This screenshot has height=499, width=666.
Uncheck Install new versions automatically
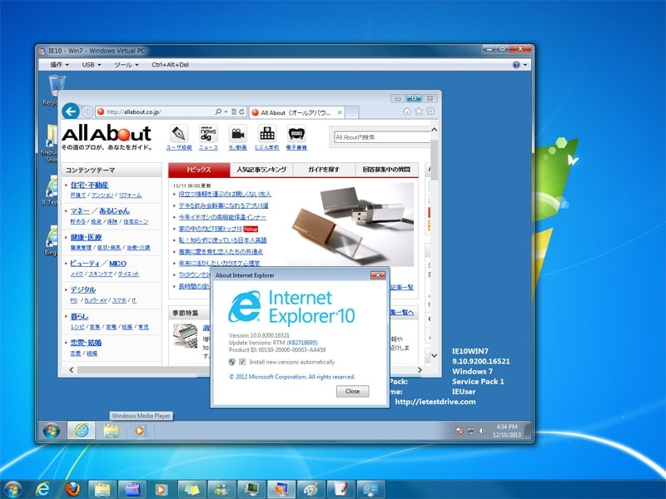[242, 362]
